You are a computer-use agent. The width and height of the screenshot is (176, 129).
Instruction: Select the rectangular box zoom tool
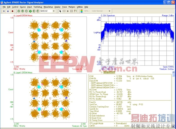[x=64, y=11]
